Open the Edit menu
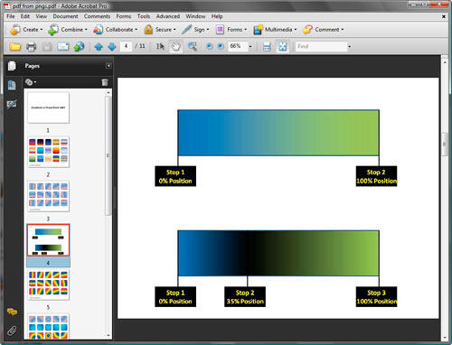 coord(25,16)
